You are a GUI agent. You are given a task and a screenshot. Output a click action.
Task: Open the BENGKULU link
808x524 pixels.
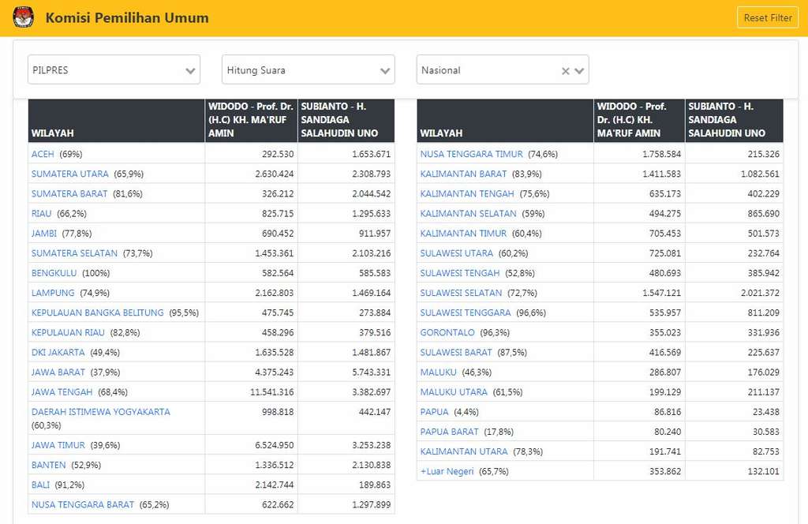click(54, 273)
